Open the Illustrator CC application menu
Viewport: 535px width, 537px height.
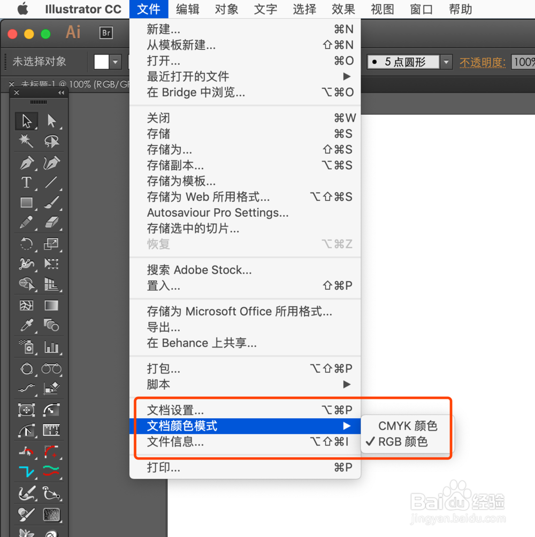click(83, 9)
